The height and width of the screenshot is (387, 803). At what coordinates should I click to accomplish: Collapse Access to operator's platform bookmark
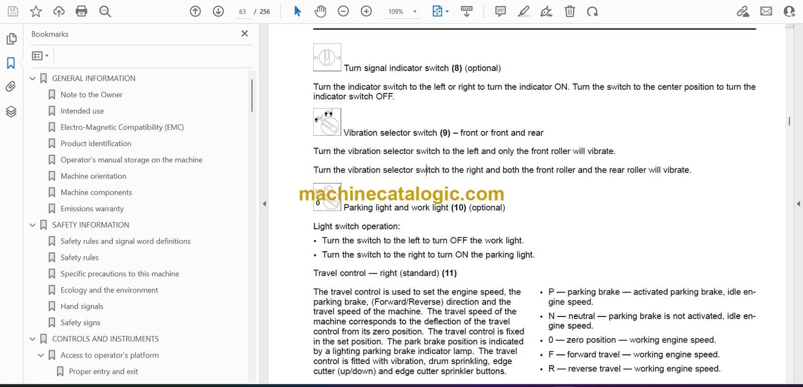point(41,355)
